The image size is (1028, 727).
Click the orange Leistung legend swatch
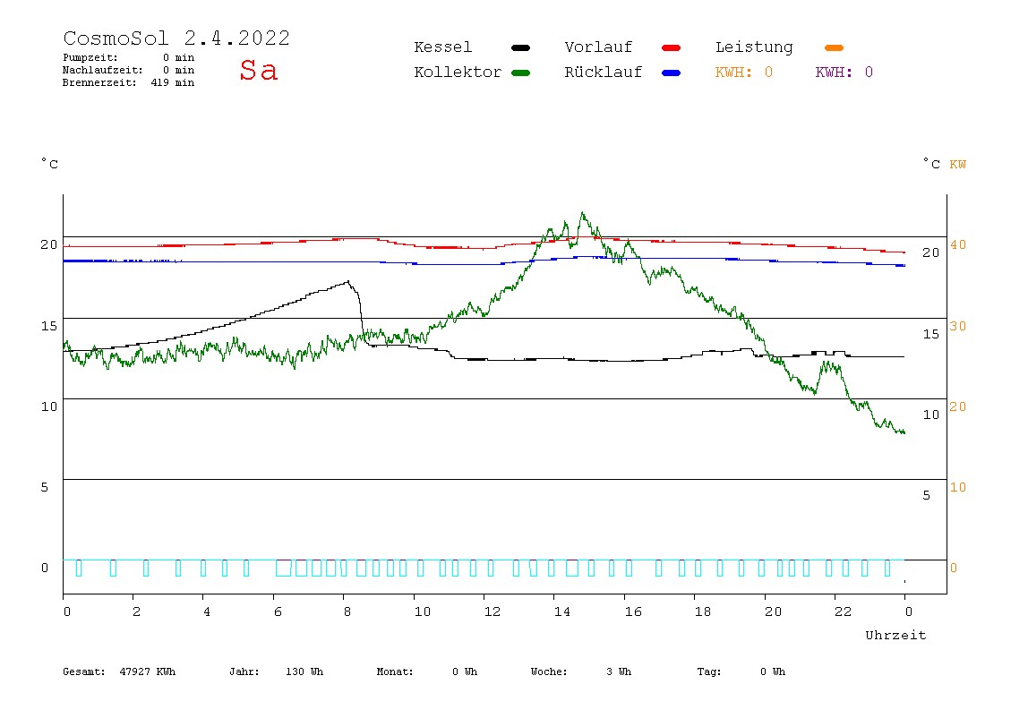coord(834,47)
